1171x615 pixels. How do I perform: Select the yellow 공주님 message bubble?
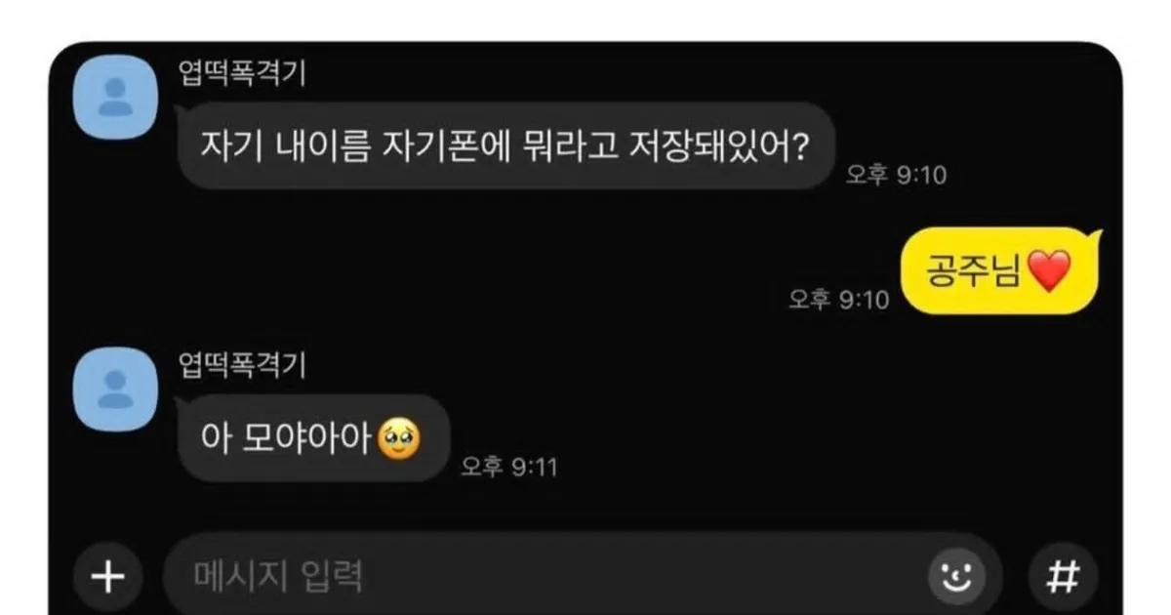click(x=998, y=270)
